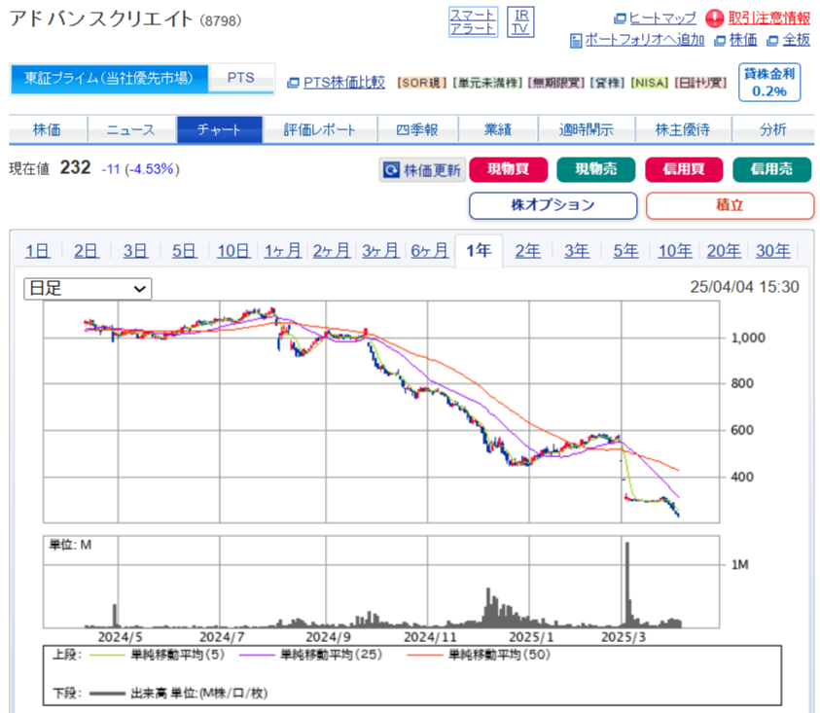The width and height of the screenshot is (820, 713).
Task: Open the PTS株価比較 link
Action: (344, 83)
